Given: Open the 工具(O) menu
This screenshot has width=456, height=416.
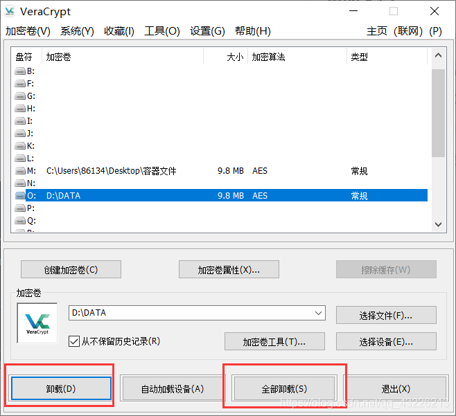Looking at the screenshot, I should 162,30.
